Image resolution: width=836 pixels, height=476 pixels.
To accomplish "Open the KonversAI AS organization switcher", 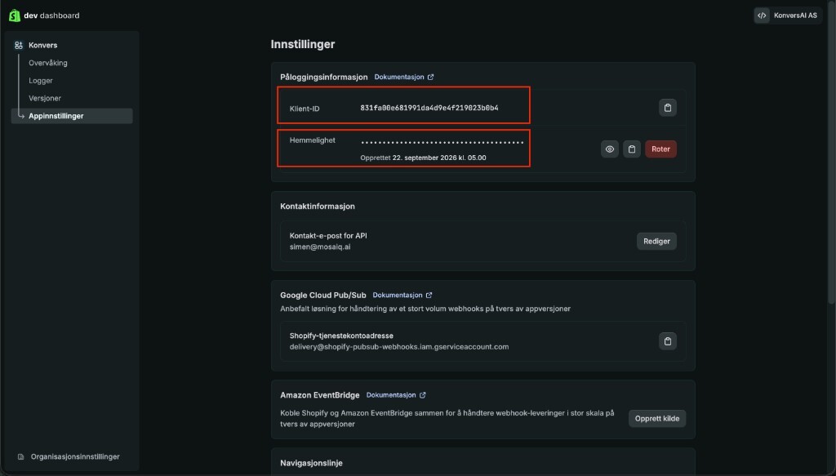I will coord(788,16).
